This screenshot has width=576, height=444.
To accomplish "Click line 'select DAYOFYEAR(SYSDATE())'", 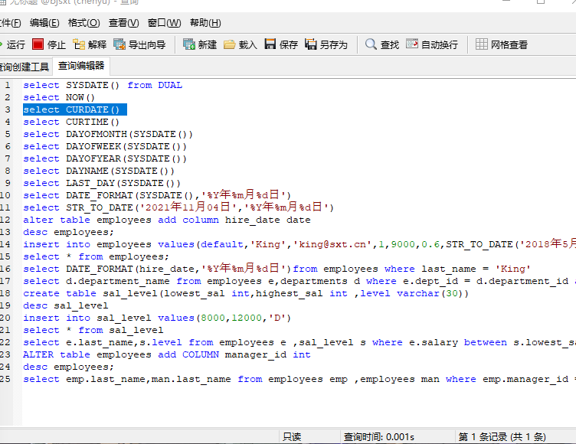I will (x=105, y=158).
